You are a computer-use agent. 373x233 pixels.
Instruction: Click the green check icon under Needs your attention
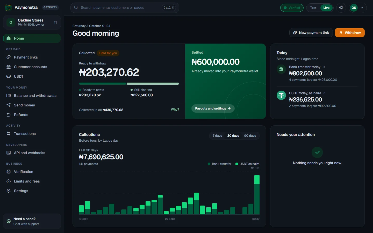317,152
